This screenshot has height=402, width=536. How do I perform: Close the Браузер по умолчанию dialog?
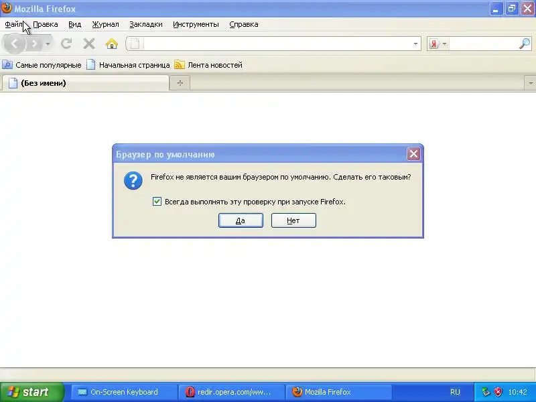coord(413,154)
